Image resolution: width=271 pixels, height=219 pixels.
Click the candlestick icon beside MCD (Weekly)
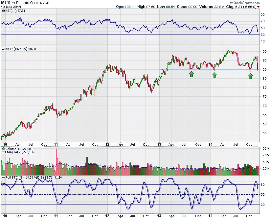click(3, 49)
